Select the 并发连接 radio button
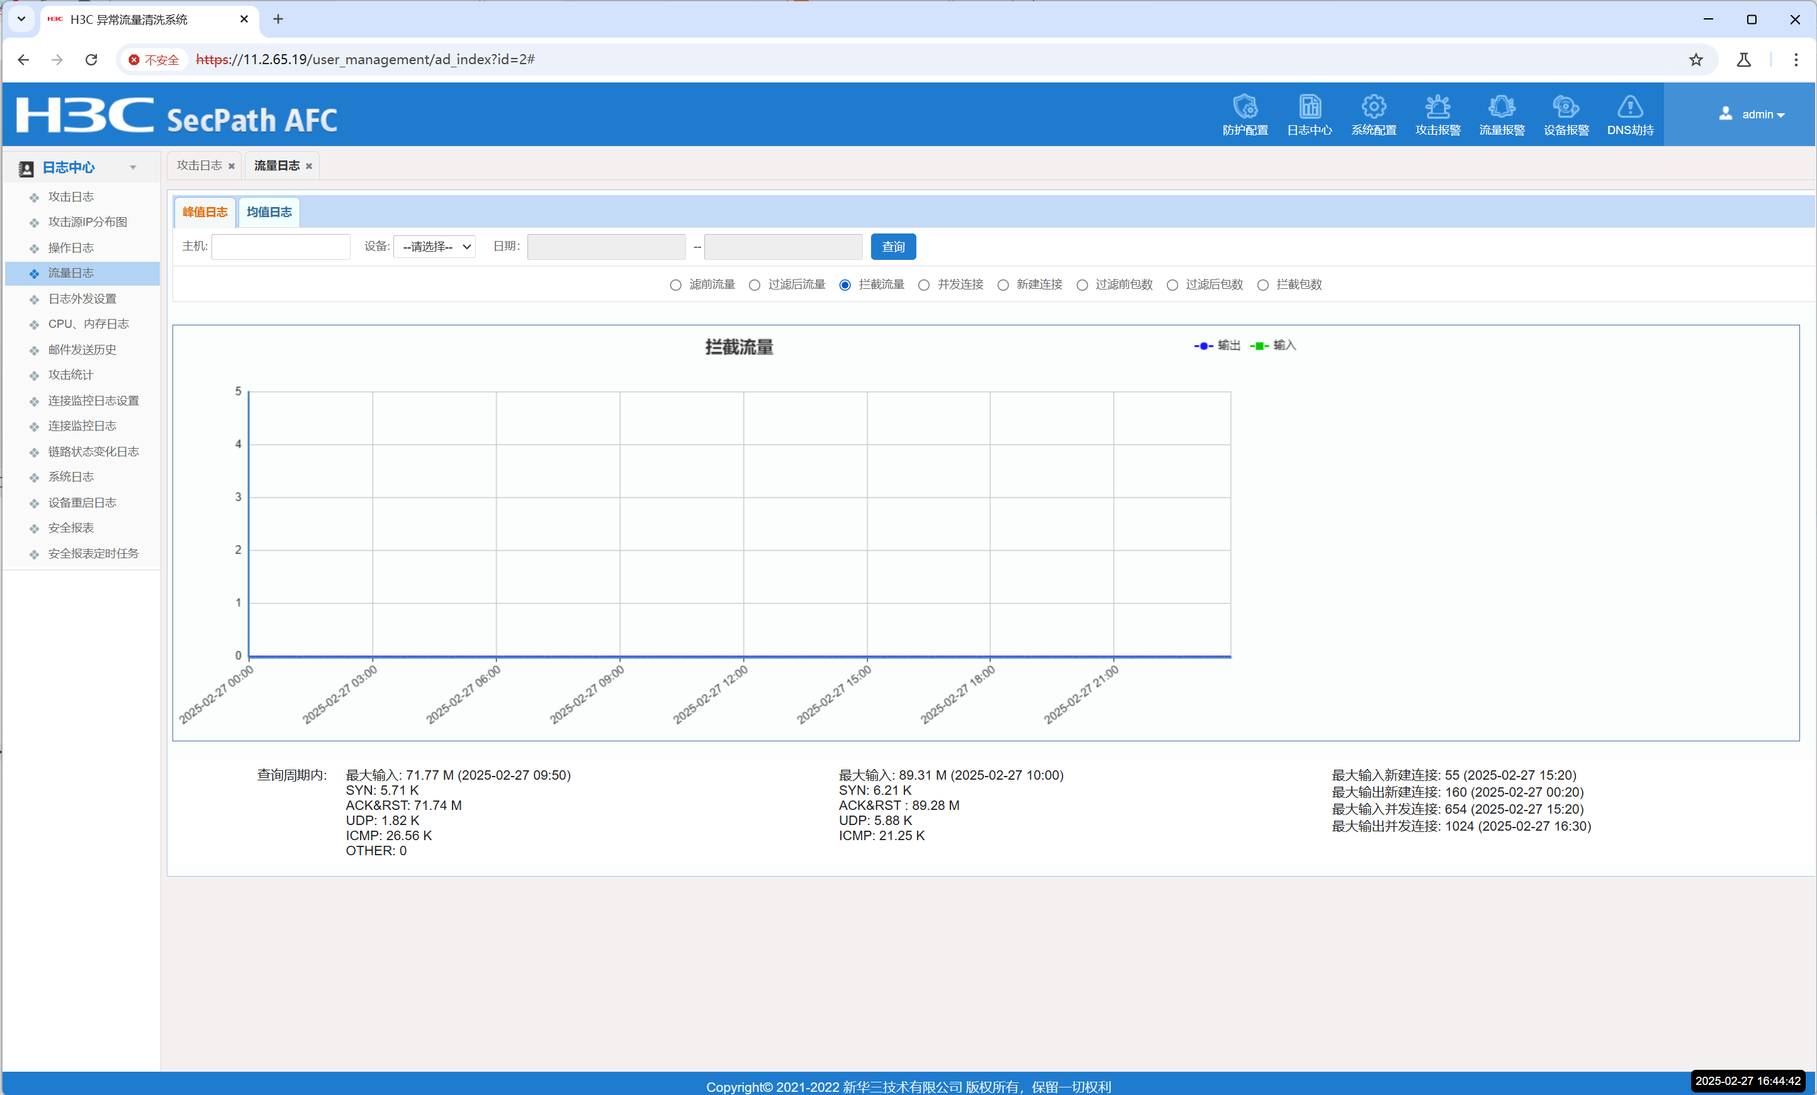This screenshot has width=1817, height=1095. [924, 284]
